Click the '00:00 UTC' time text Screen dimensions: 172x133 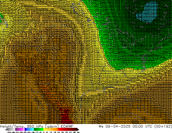pos(142,126)
